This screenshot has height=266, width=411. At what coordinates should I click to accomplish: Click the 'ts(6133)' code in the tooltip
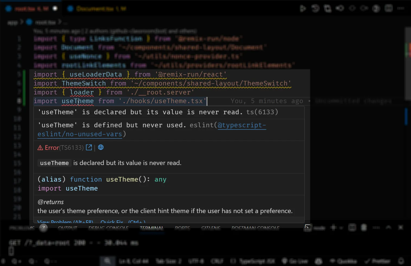click(x=262, y=112)
